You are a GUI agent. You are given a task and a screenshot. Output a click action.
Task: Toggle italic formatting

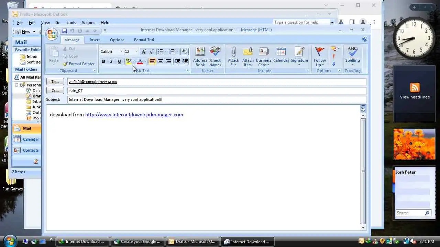[111, 61]
